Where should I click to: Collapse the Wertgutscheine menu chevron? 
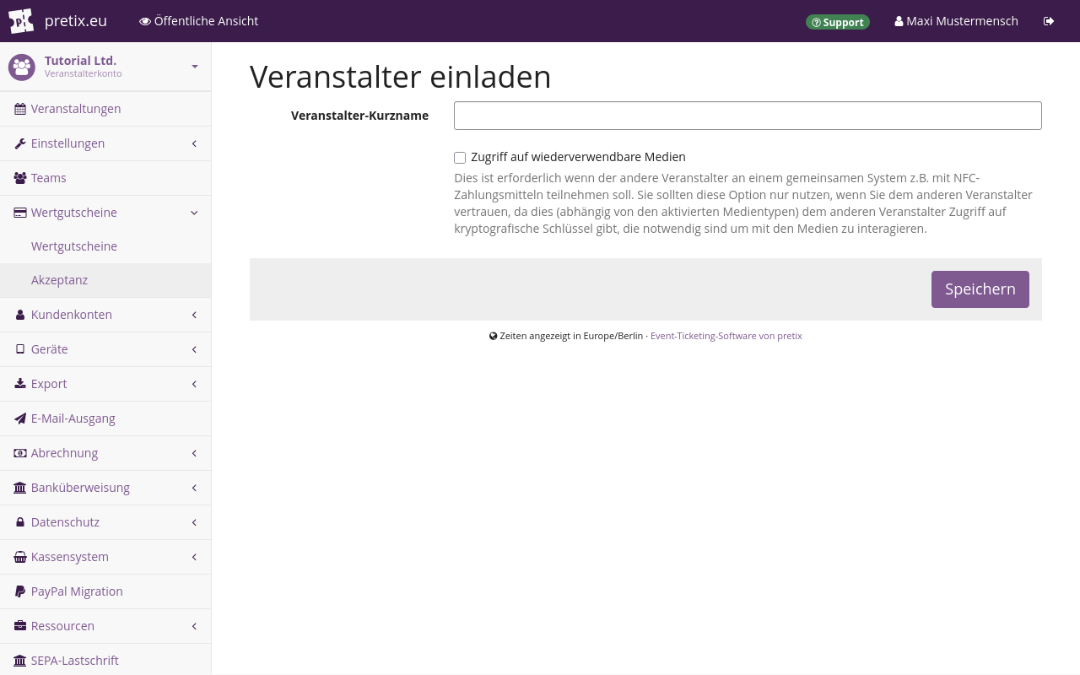pyautogui.click(x=194, y=213)
